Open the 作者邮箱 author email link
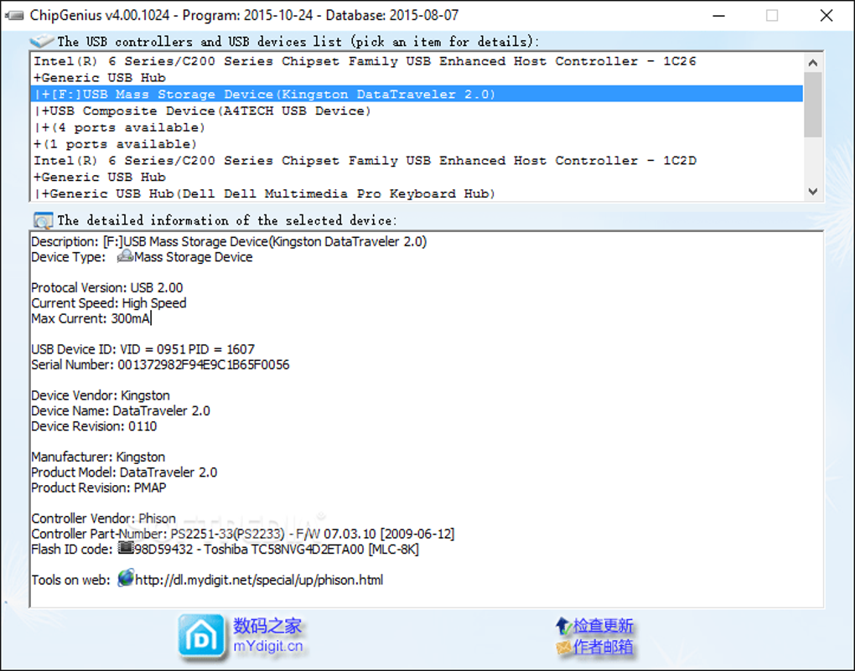 603,647
